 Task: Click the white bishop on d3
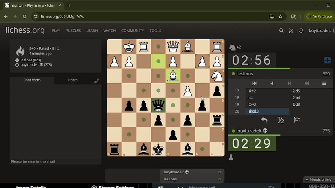pyautogui.click(x=173, y=76)
